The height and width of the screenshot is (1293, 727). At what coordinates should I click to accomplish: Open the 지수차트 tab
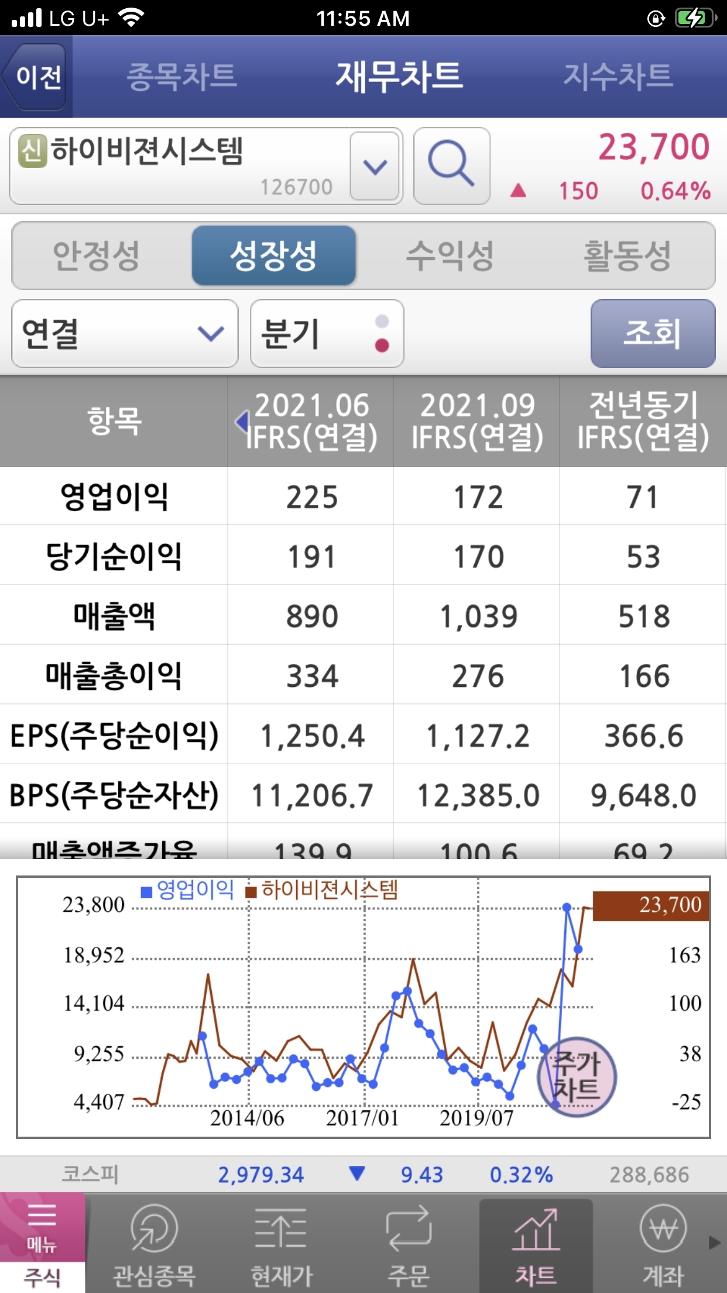tap(618, 77)
